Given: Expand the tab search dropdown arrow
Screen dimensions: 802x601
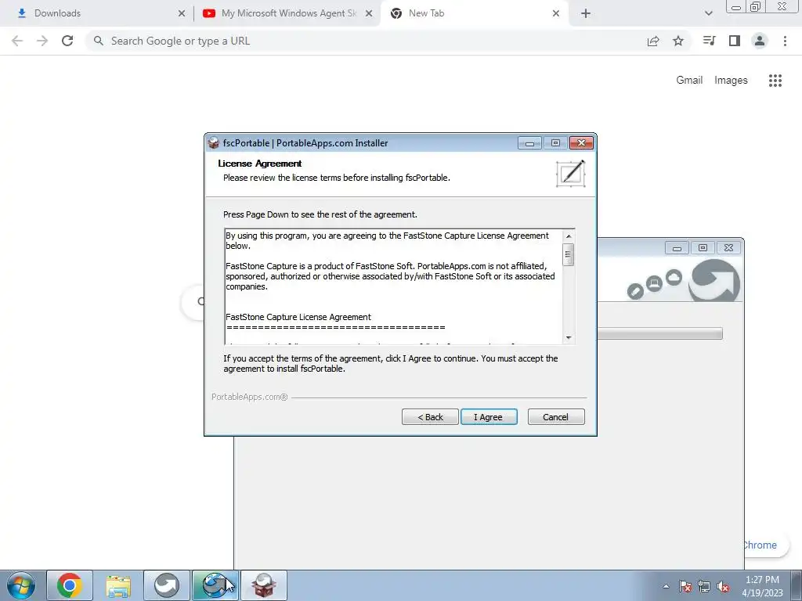Looking at the screenshot, I should 708,14.
